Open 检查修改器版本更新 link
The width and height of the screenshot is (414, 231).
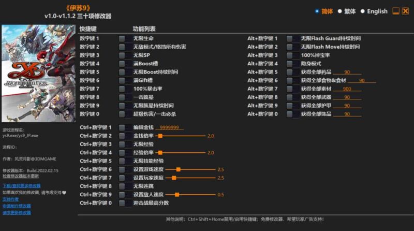(21, 176)
